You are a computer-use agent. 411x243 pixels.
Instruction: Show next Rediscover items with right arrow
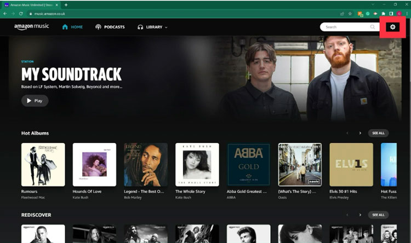coord(360,215)
